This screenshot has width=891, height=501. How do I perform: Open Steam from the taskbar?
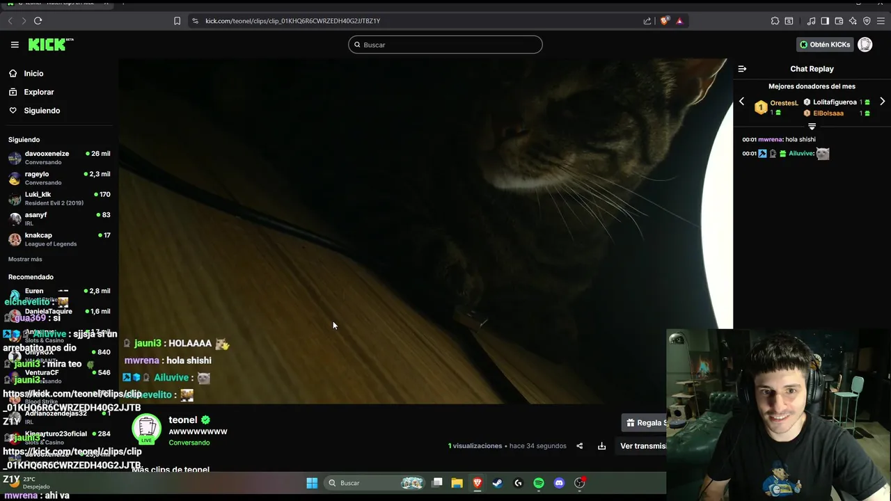pyautogui.click(x=497, y=483)
